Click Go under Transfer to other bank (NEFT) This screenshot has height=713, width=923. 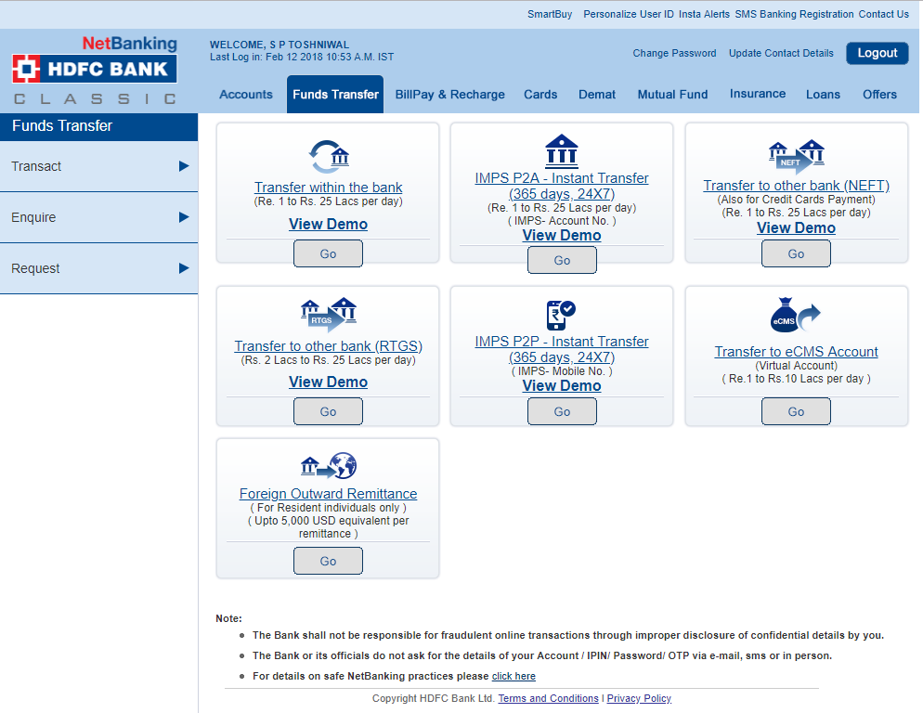(x=796, y=253)
